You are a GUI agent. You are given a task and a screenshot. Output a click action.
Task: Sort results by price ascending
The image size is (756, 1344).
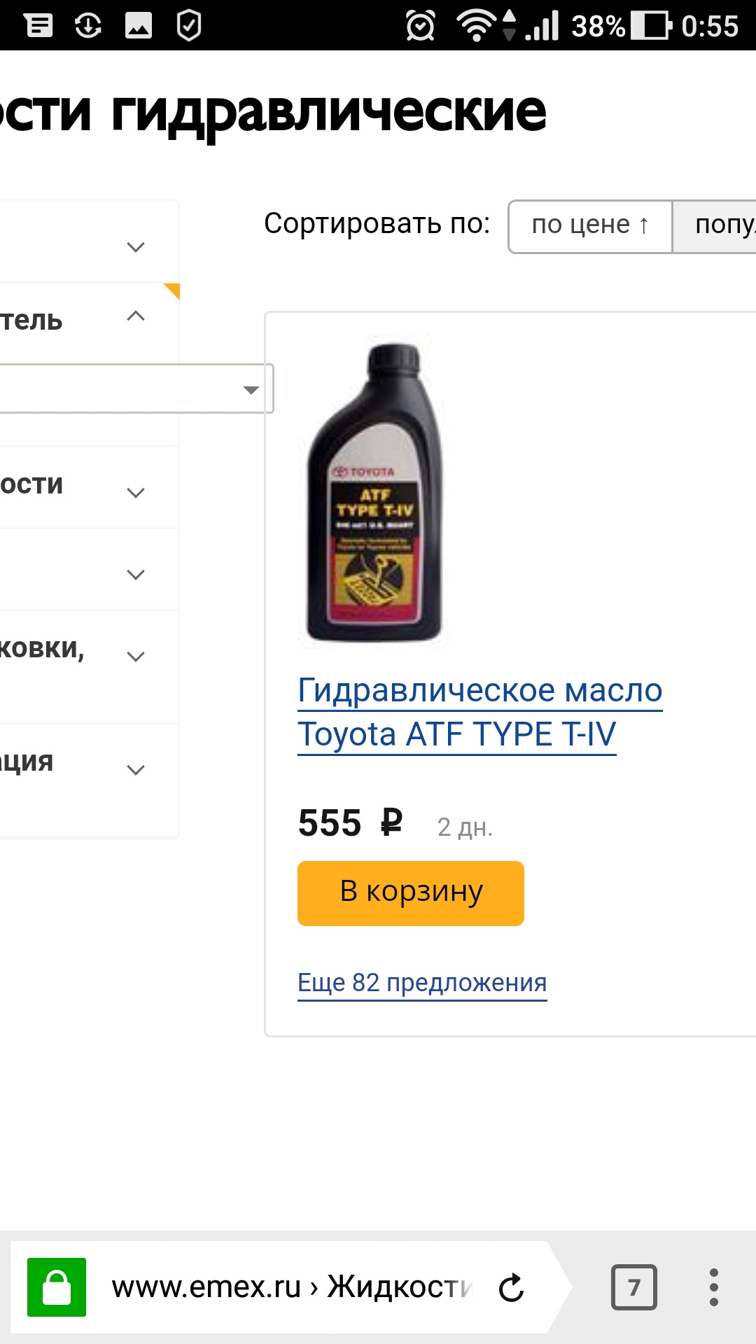[x=590, y=226]
